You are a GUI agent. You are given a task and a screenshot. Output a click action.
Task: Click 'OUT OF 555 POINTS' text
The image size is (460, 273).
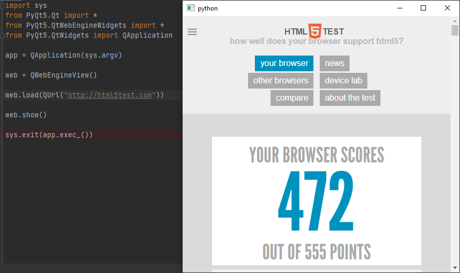click(x=317, y=252)
